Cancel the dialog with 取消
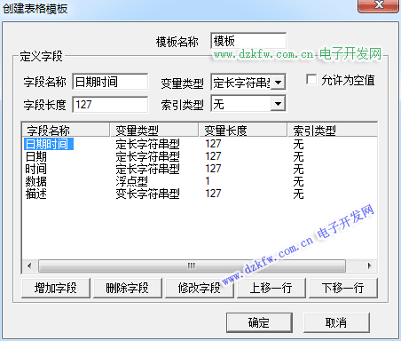 coord(336,322)
